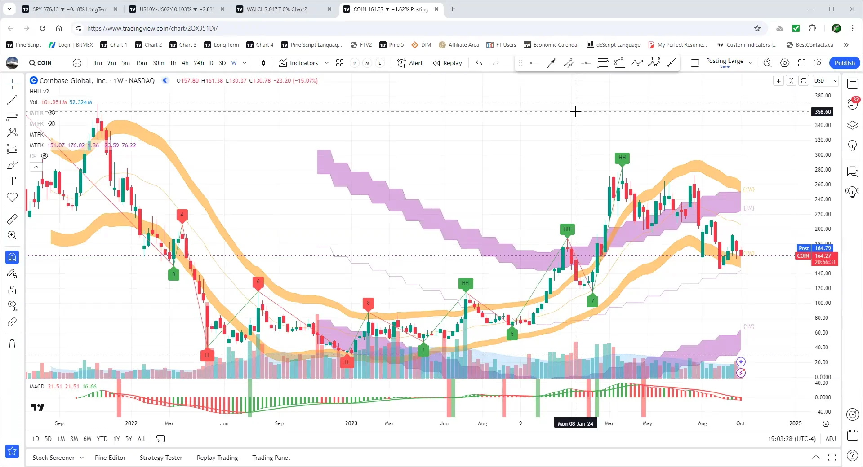The image size is (863, 467).
Task: Show more bookmarks chevron
Action: [846, 45]
